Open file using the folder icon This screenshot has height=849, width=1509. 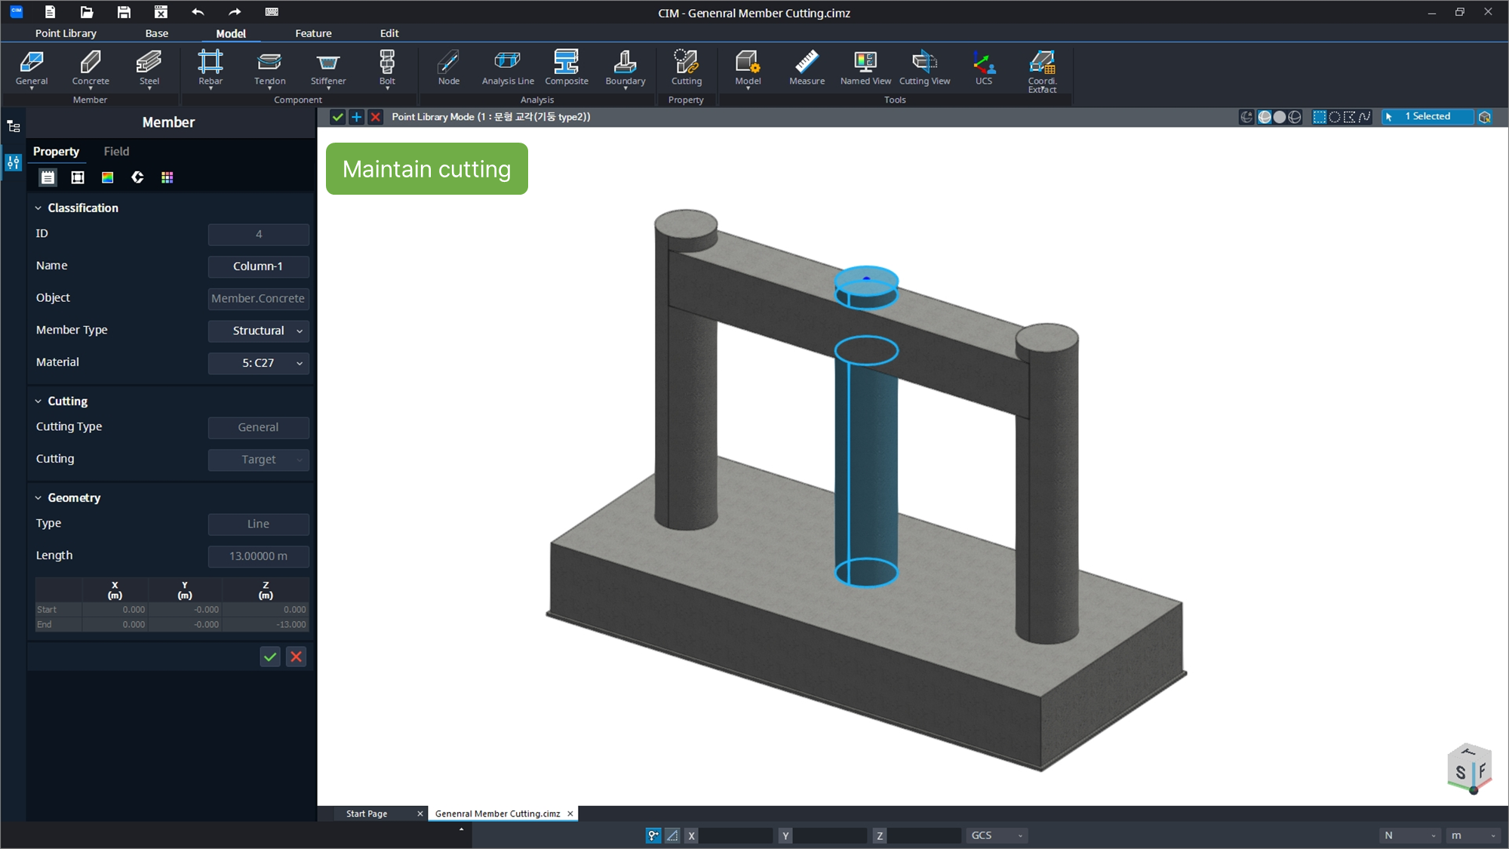pos(87,12)
